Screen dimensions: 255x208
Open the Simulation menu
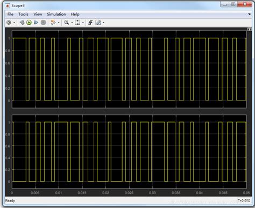click(x=56, y=14)
